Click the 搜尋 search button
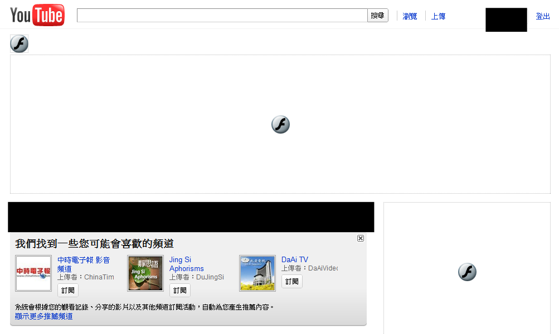Screen dimensions: 559x334 (377, 16)
